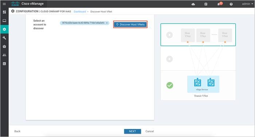
Task: Remove the selected account ID chip
Action: click(x=107, y=23)
